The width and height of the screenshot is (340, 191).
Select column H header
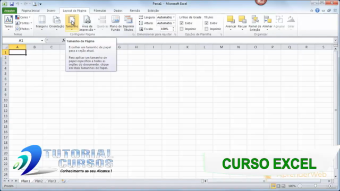click(x=137, y=47)
